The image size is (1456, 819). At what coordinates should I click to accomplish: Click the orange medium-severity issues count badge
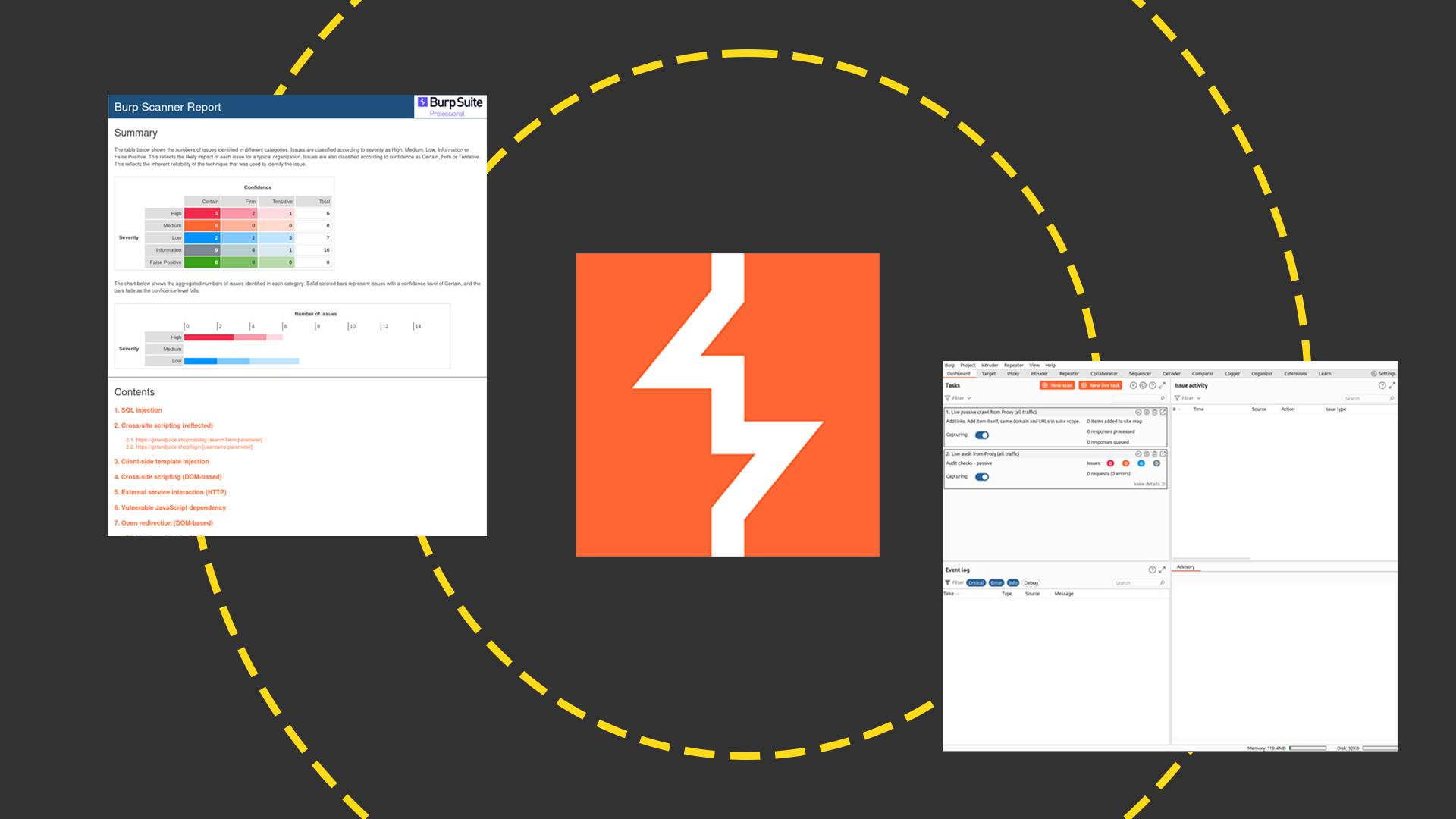[x=1126, y=463]
